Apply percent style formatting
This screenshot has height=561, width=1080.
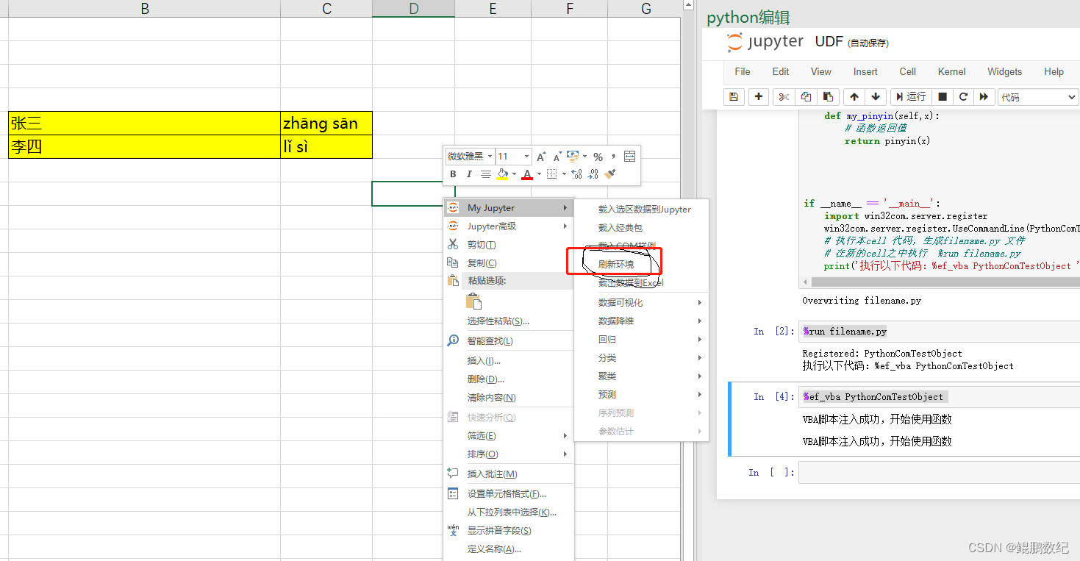598,156
